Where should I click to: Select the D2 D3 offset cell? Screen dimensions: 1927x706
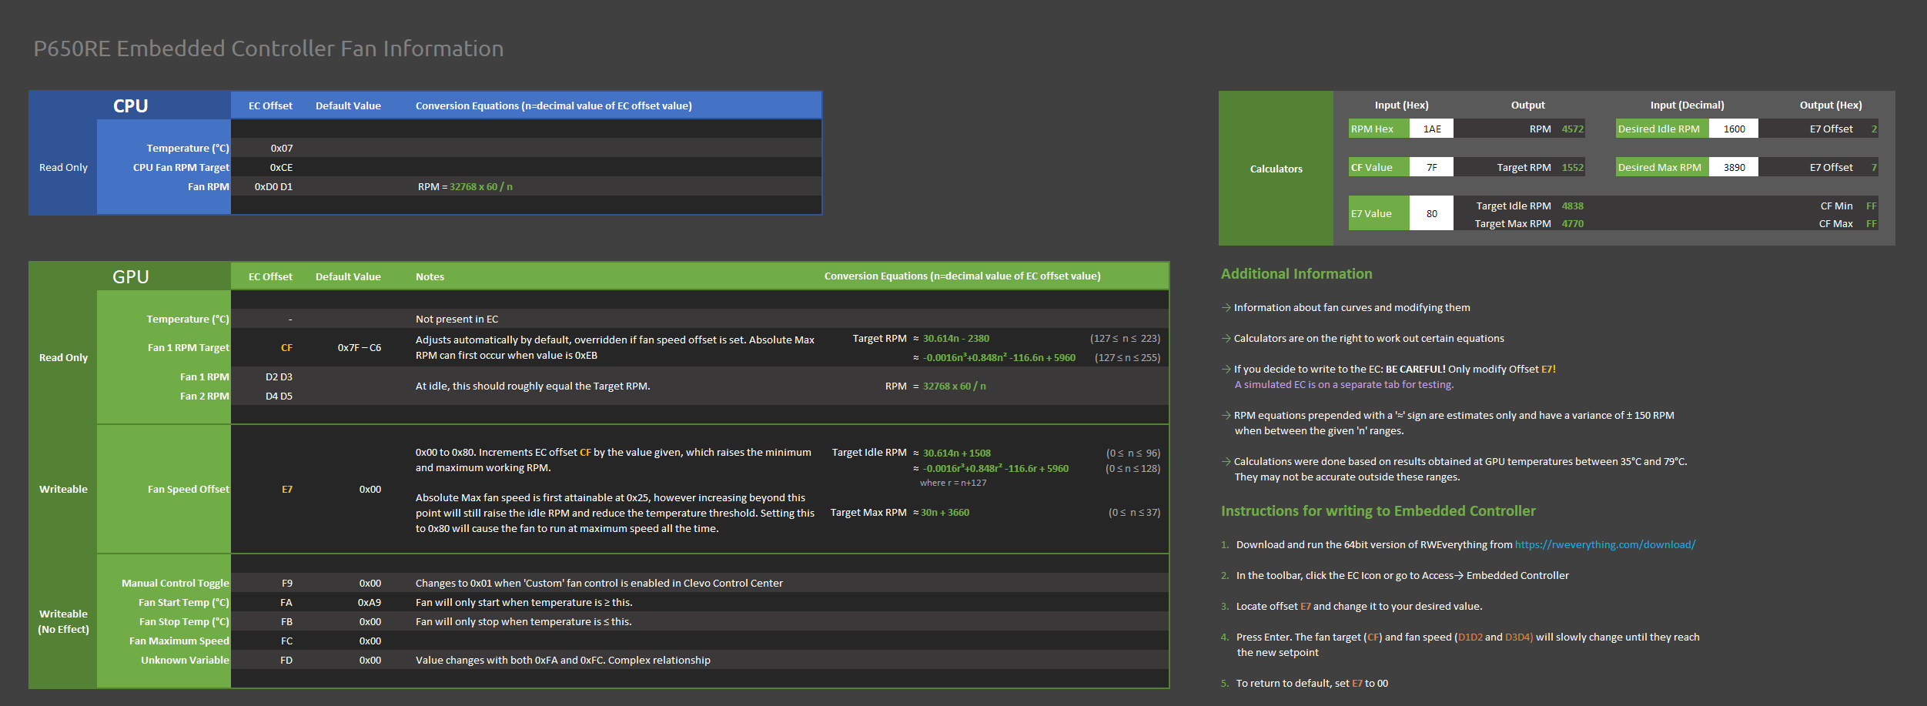point(279,376)
